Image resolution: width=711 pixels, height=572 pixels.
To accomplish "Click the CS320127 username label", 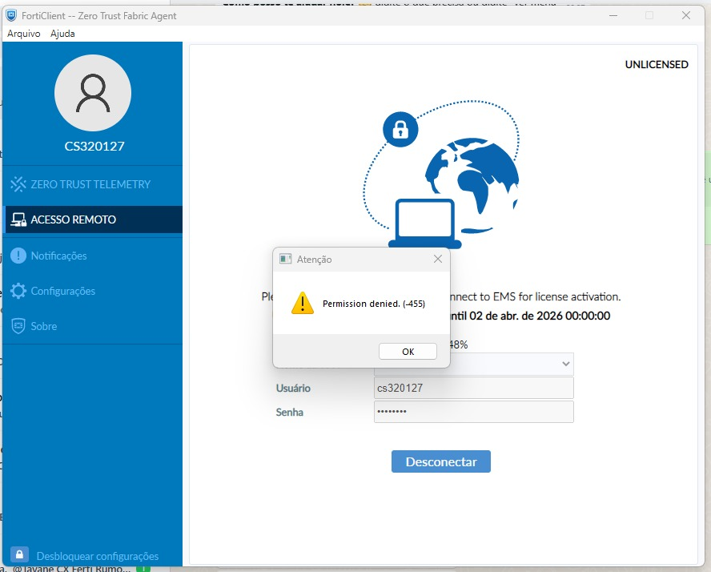I will pos(94,146).
